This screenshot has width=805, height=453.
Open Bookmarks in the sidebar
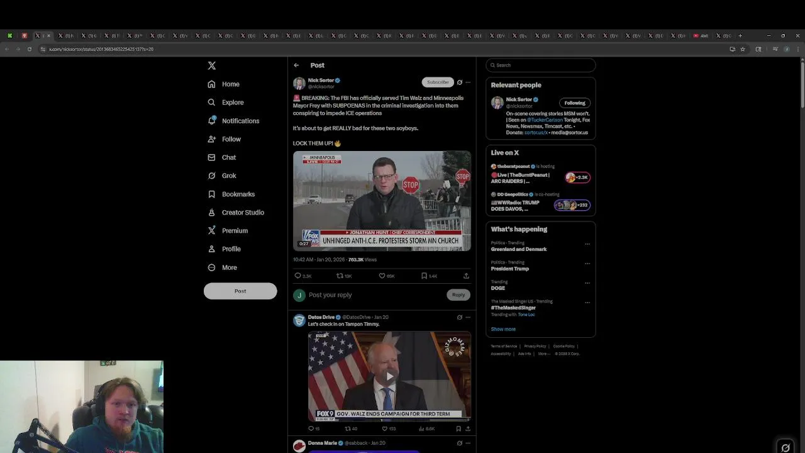click(x=231, y=194)
